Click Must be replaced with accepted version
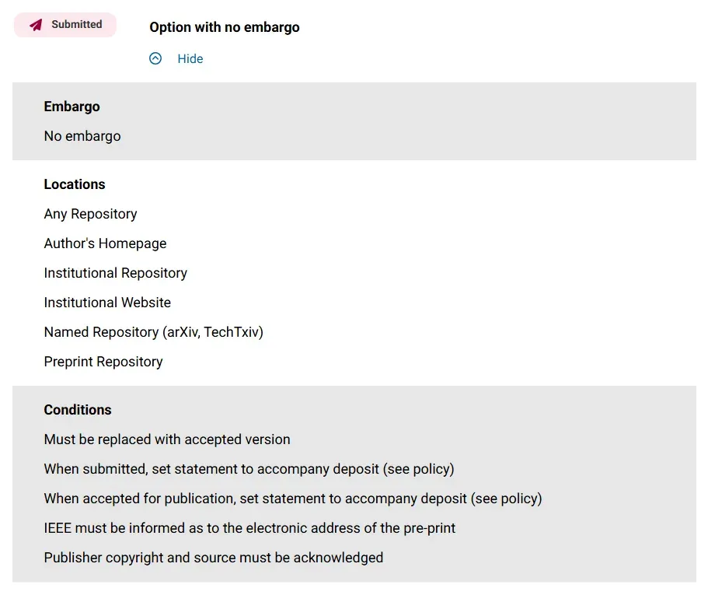Screen dimensions: 708x595 click(167, 439)
